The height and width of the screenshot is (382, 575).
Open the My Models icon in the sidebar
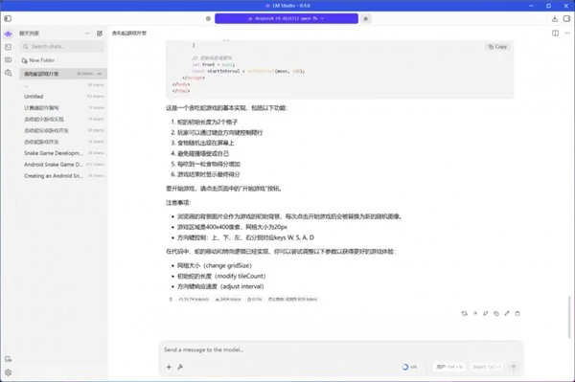tap(8, 59)
